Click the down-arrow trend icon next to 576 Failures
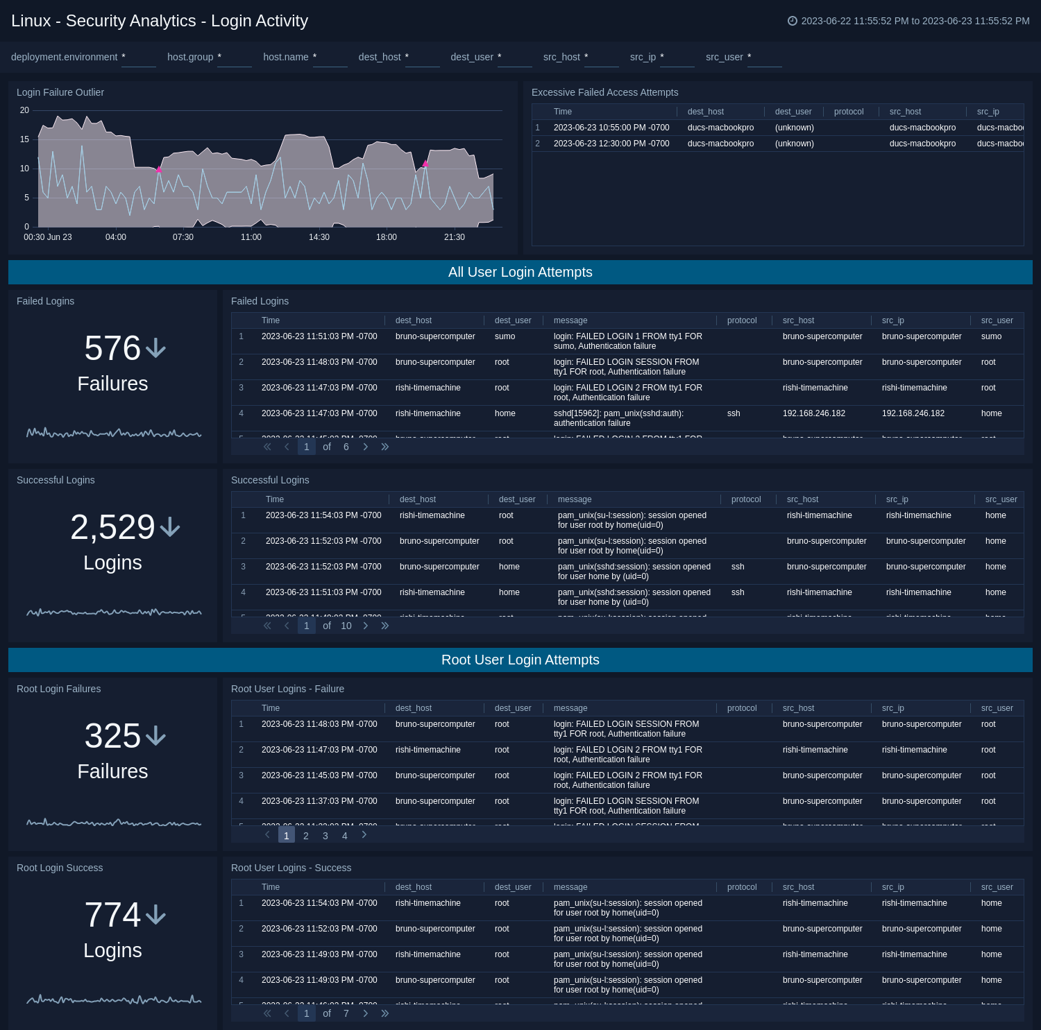Viewport: 1041px width, 1030px height. point(155,348)
